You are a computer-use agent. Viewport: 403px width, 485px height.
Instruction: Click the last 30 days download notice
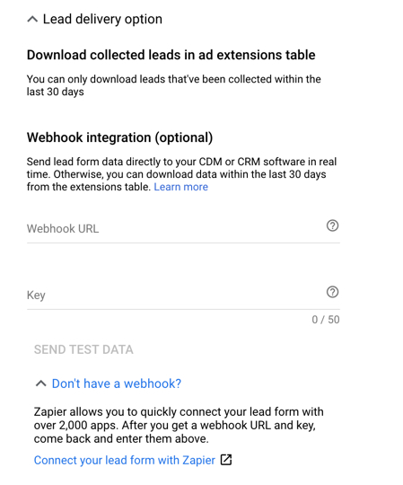174,85
